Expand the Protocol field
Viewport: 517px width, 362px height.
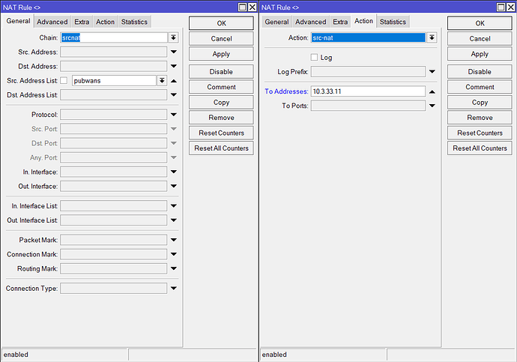click(174, 115)
